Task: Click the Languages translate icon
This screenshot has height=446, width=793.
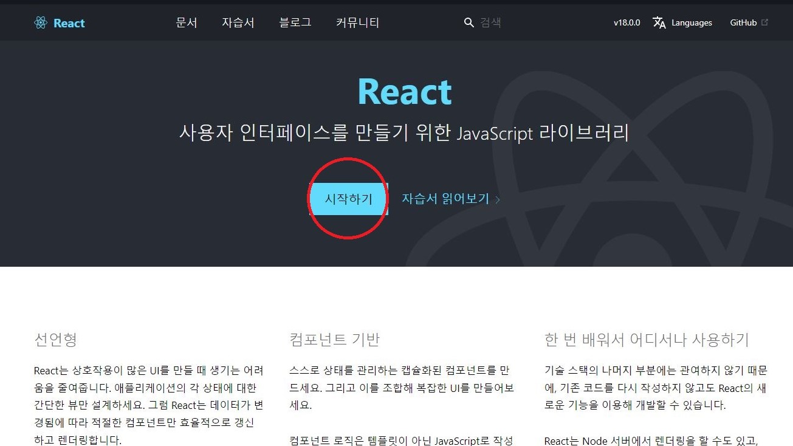Action: pos(659,23)
